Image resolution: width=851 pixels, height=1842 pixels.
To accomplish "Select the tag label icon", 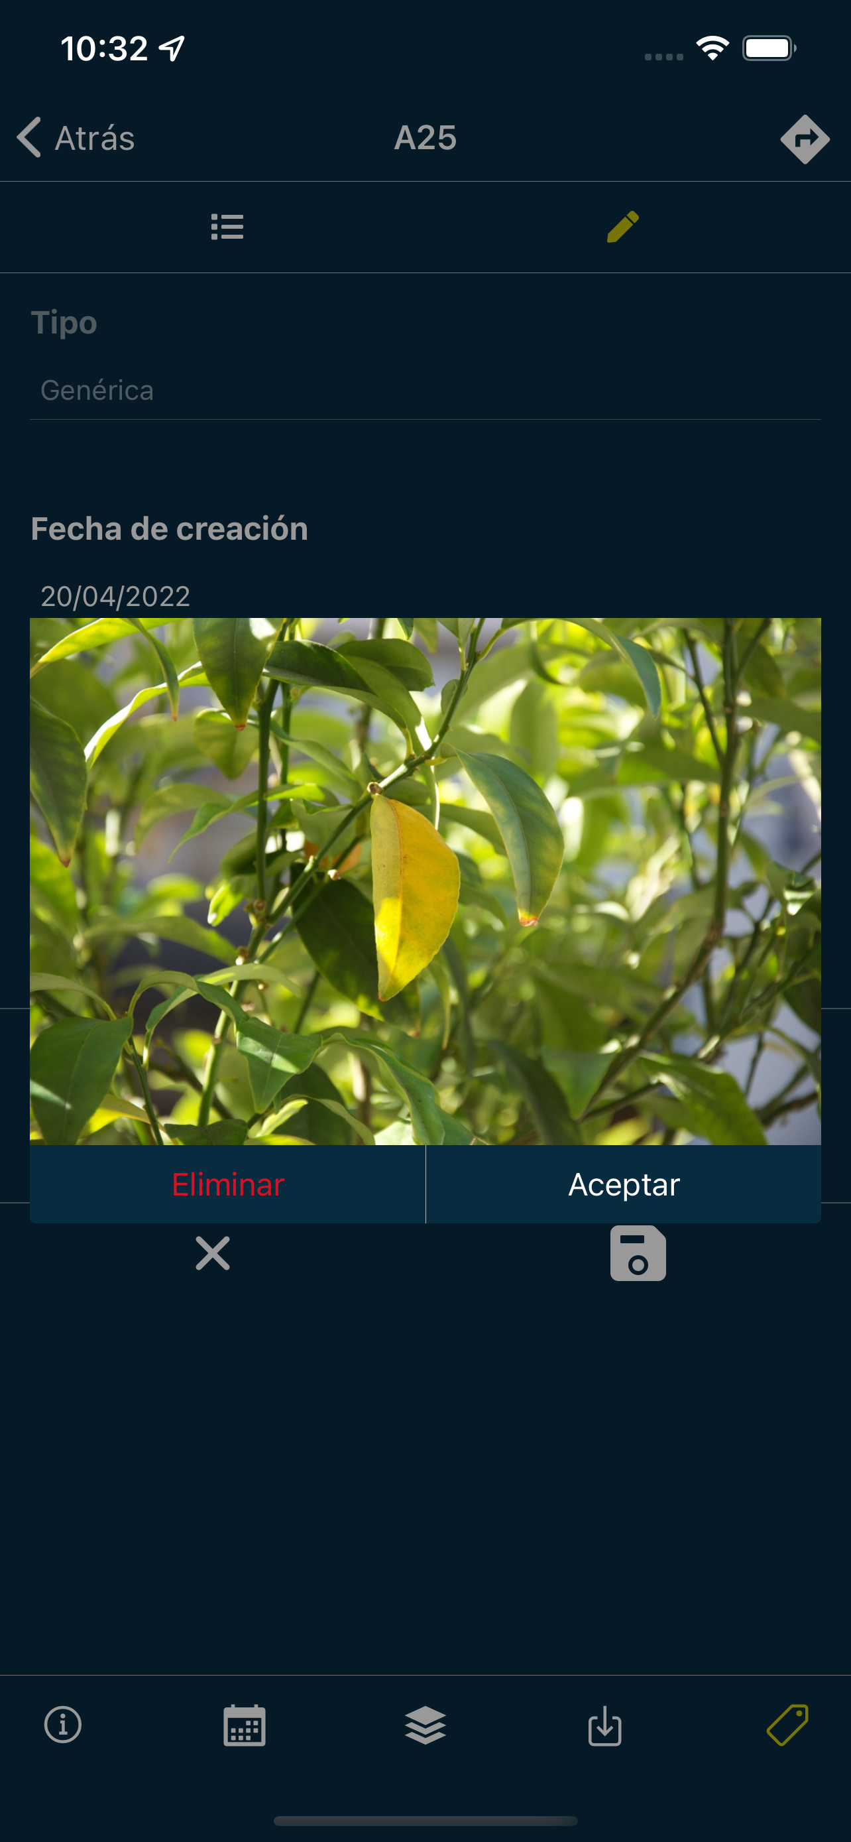I will 787,1725.
